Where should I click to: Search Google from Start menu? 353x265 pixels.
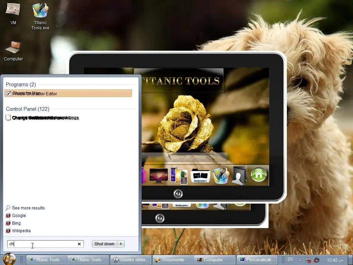click(x=19, y=216)
